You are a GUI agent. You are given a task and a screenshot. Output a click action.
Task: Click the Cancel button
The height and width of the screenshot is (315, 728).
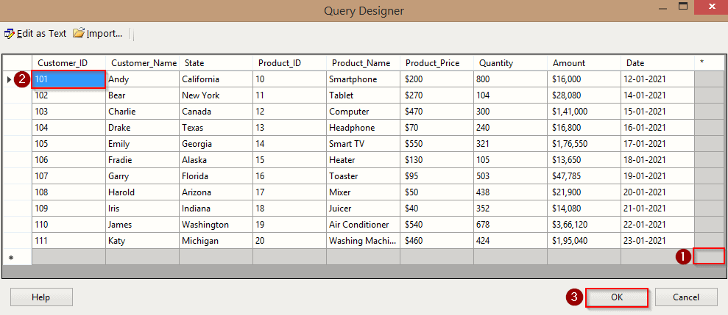[x=686, y=297]
